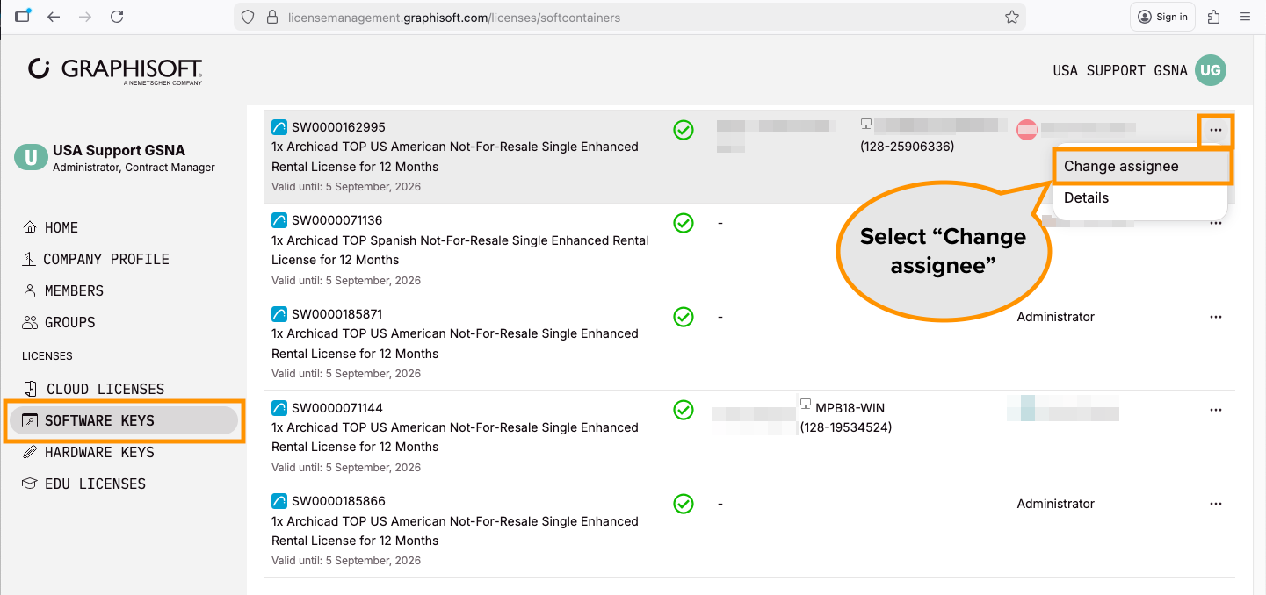
Task: Click Administrator assignee in SW0000185871 row
Action: pos(1056,317)
